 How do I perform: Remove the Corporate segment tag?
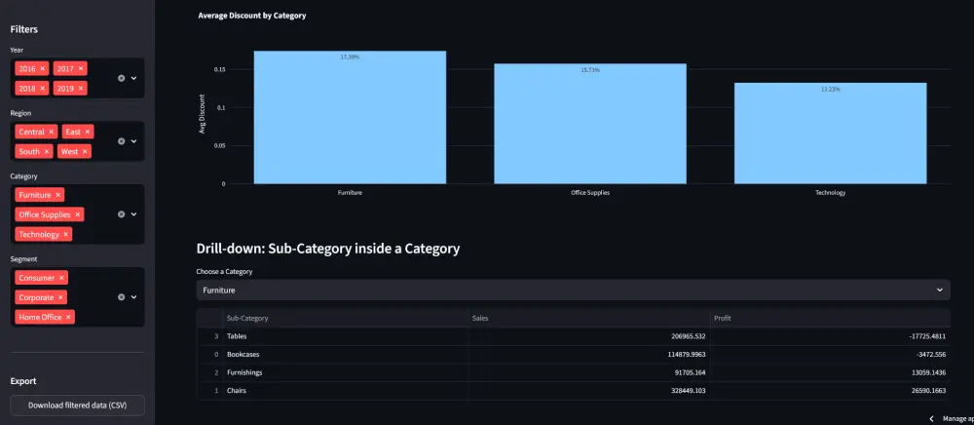pyautogui.click(x=60, y=297)
